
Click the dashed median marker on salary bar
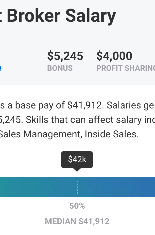77,187
